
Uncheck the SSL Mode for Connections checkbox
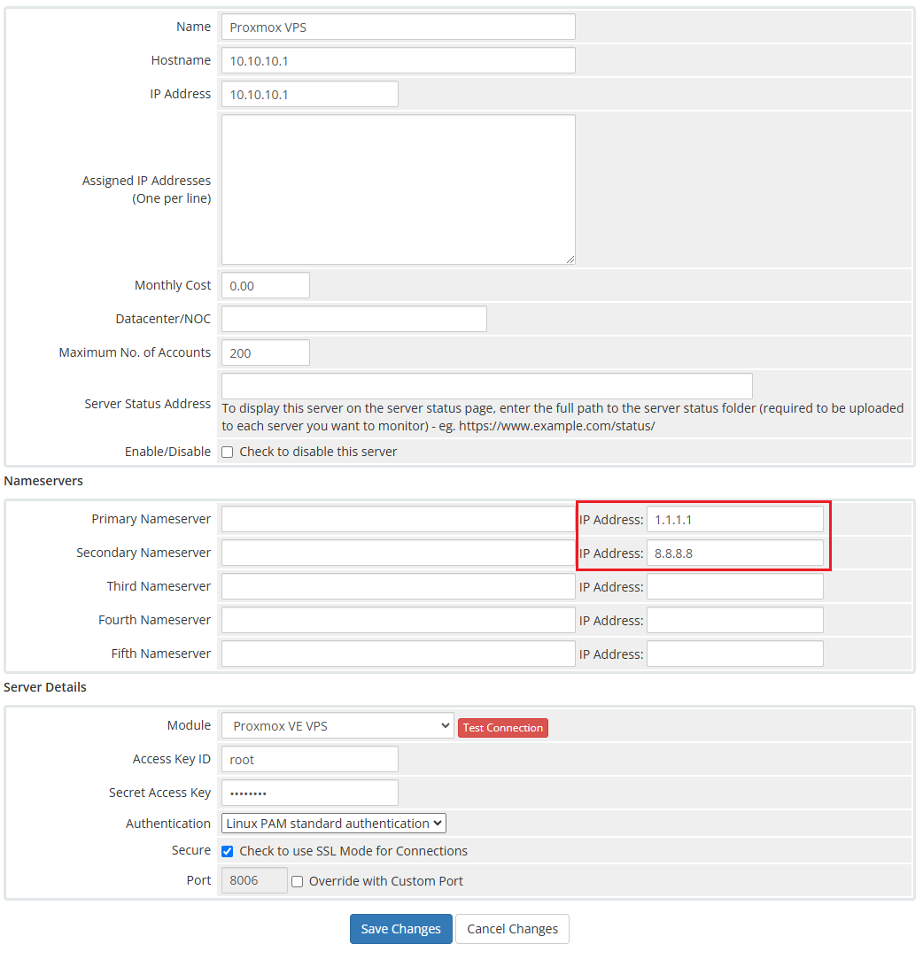click(x=228, y=851)
